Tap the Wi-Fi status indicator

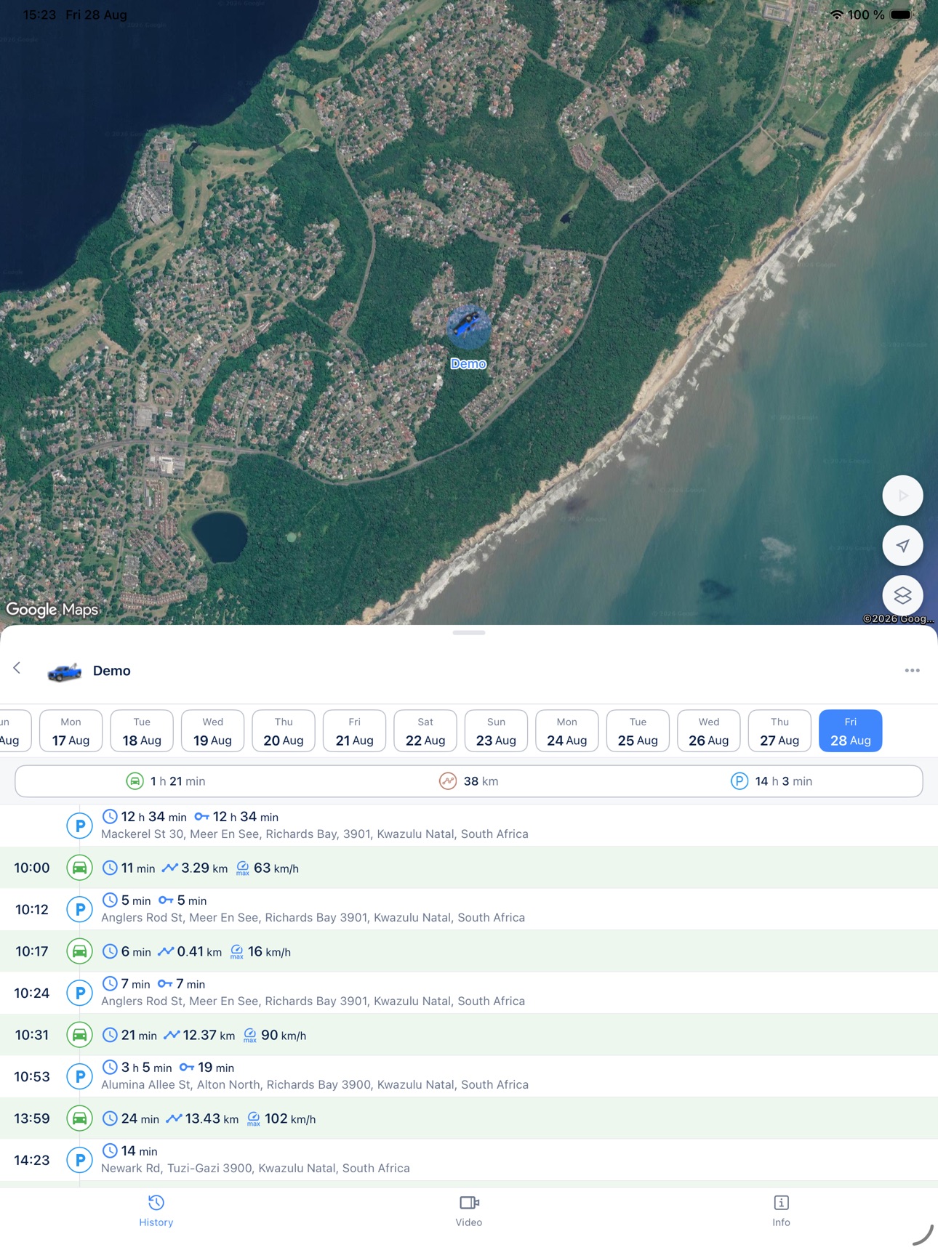pos(837,15)
